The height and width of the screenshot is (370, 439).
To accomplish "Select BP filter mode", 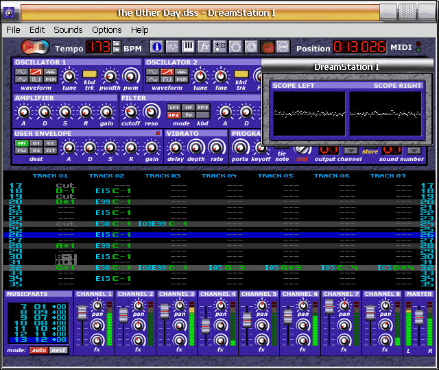I will [x=189, y=115].
